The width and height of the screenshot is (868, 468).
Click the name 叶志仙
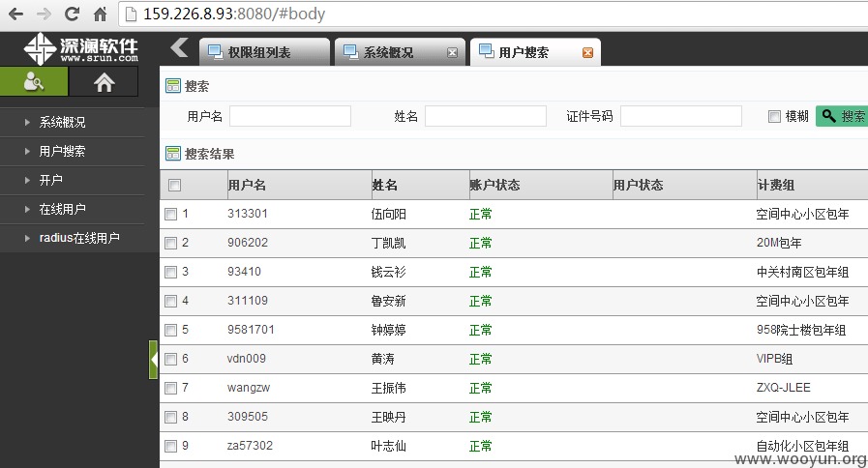[x=389, y=446]
